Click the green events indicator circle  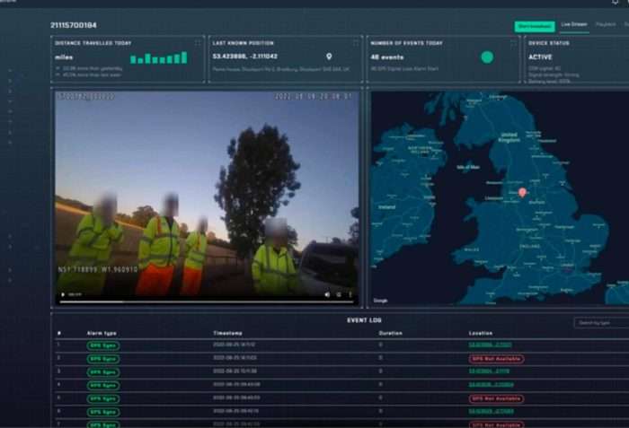click(x=487, y=57)
